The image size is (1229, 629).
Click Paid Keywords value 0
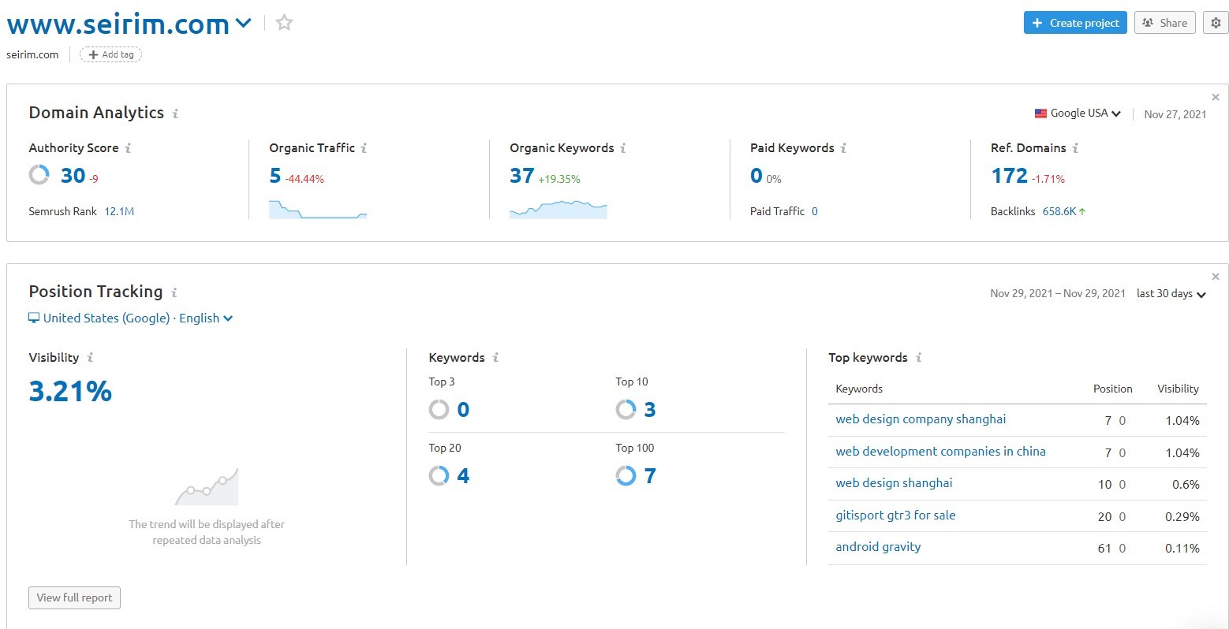[x=756, y=176]
